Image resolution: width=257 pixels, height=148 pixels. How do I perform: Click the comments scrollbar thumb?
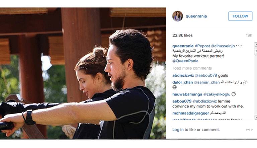pyautogui.click(x=256, y=51)
